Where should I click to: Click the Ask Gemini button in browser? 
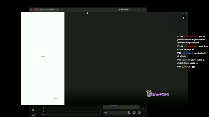coord(123,10)
